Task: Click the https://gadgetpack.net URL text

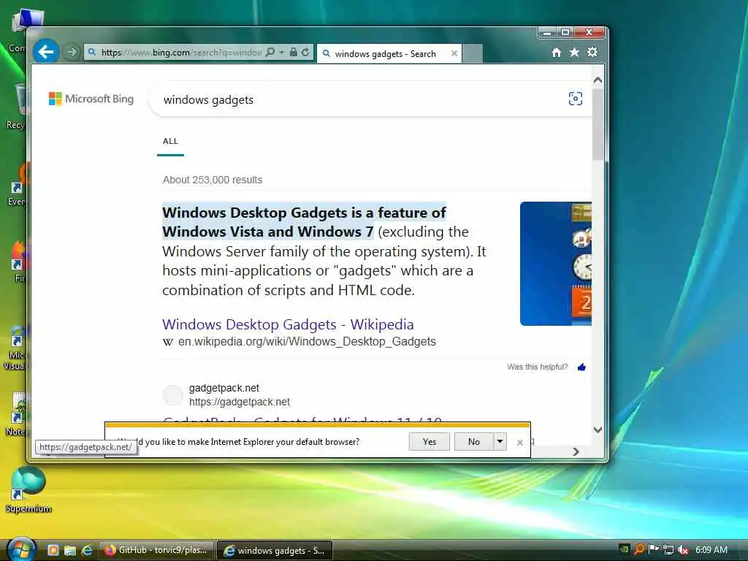Action: (x=240, y=402)
